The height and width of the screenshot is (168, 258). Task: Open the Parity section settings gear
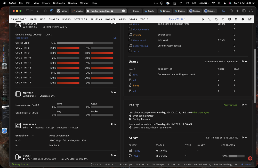(243, 105)
